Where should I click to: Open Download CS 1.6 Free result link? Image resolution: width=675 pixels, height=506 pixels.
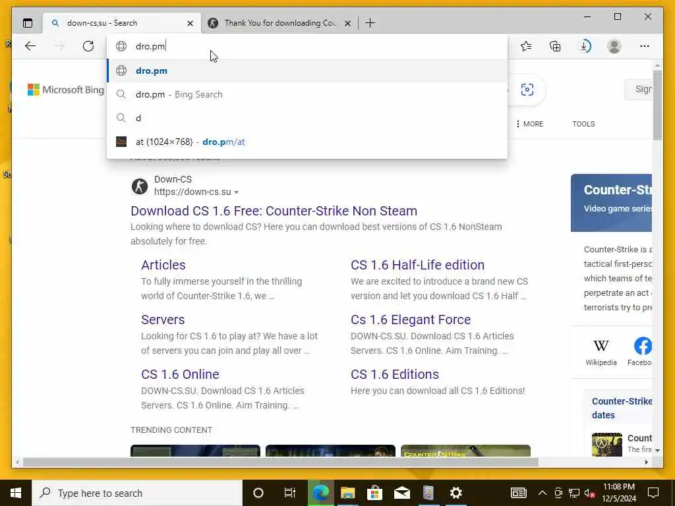pos(274,211)
